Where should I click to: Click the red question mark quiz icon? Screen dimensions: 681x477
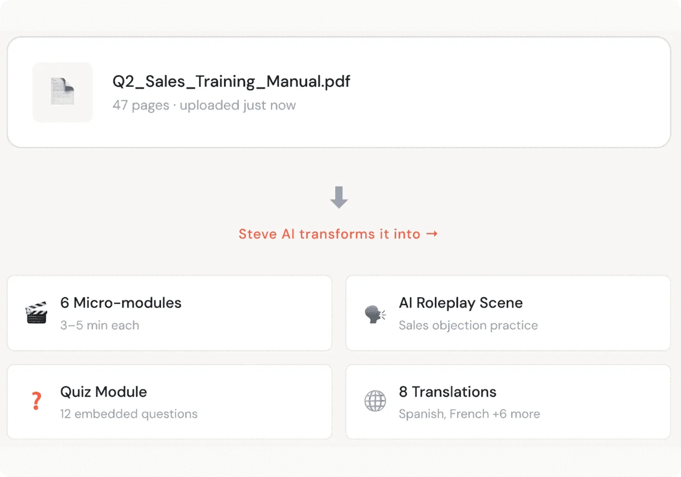pyautogui.click(x=37, y=401)
